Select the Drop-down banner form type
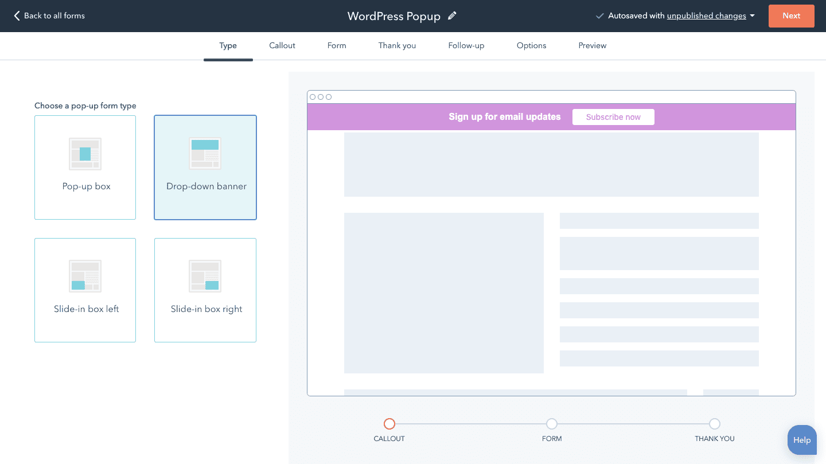 205,167
